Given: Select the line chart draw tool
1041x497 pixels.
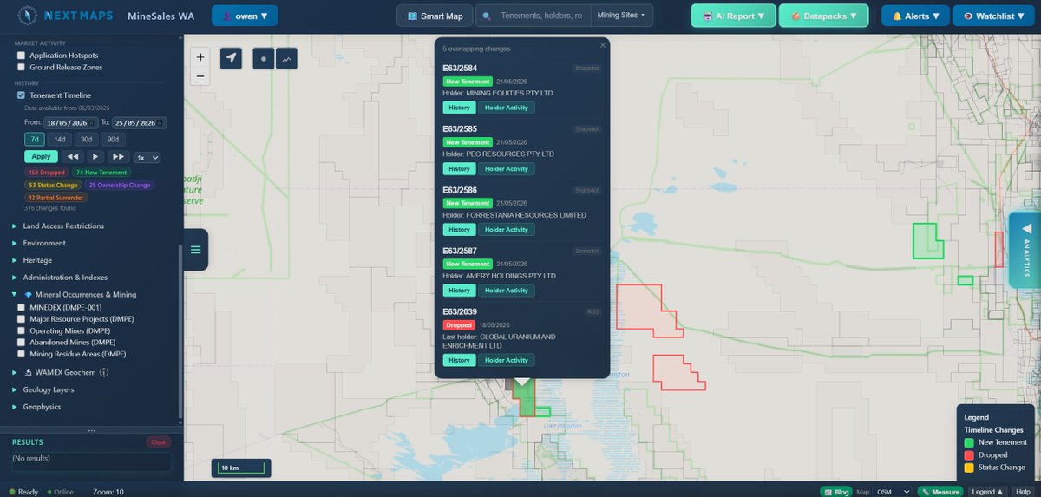Looking at the screenshot, I should [287, 58].
